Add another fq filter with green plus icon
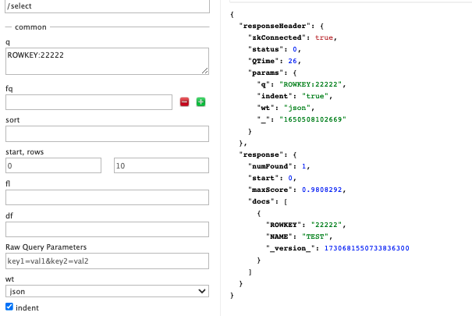This screenshot has height=316, width=472. point(201,102)
